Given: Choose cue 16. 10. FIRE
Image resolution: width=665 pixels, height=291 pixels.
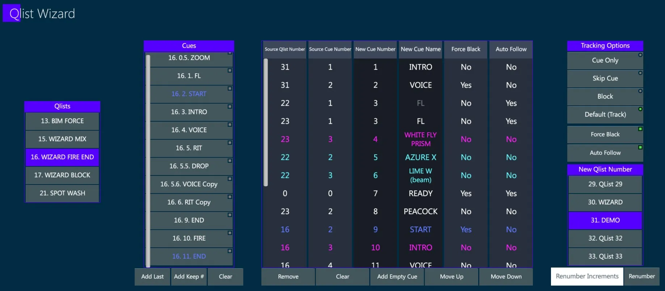Looking at the screenshot, I should [x=191, y=239].
